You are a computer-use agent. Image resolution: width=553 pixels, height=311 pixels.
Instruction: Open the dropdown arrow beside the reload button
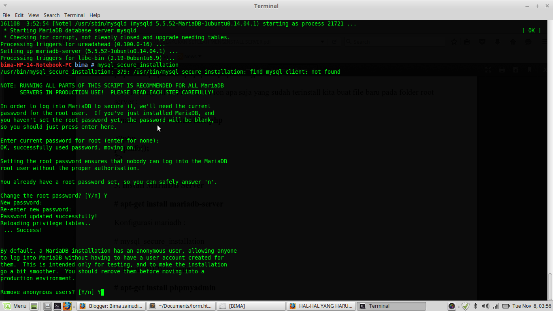[322, 42]
